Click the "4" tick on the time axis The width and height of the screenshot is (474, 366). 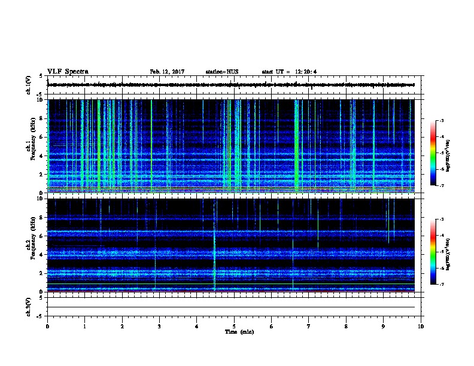coord(197,327)
